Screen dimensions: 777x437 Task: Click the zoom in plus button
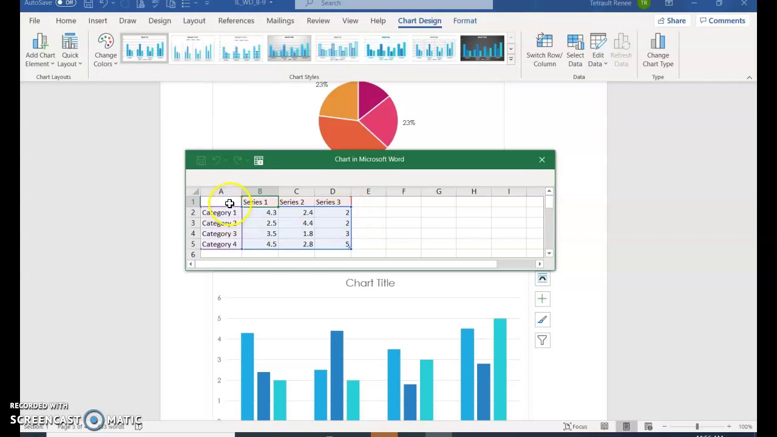[x=729, y=427]
